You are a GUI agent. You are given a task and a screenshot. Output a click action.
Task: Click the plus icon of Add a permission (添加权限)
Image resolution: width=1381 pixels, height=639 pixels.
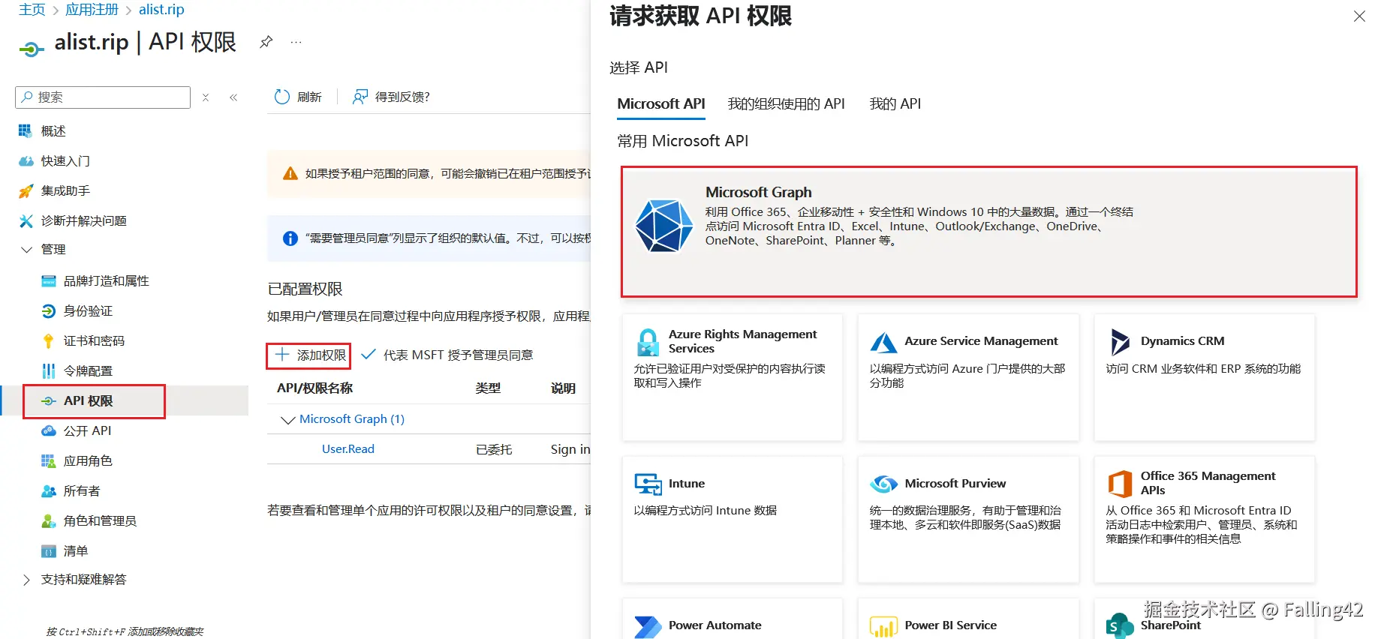tap(281, 355)
